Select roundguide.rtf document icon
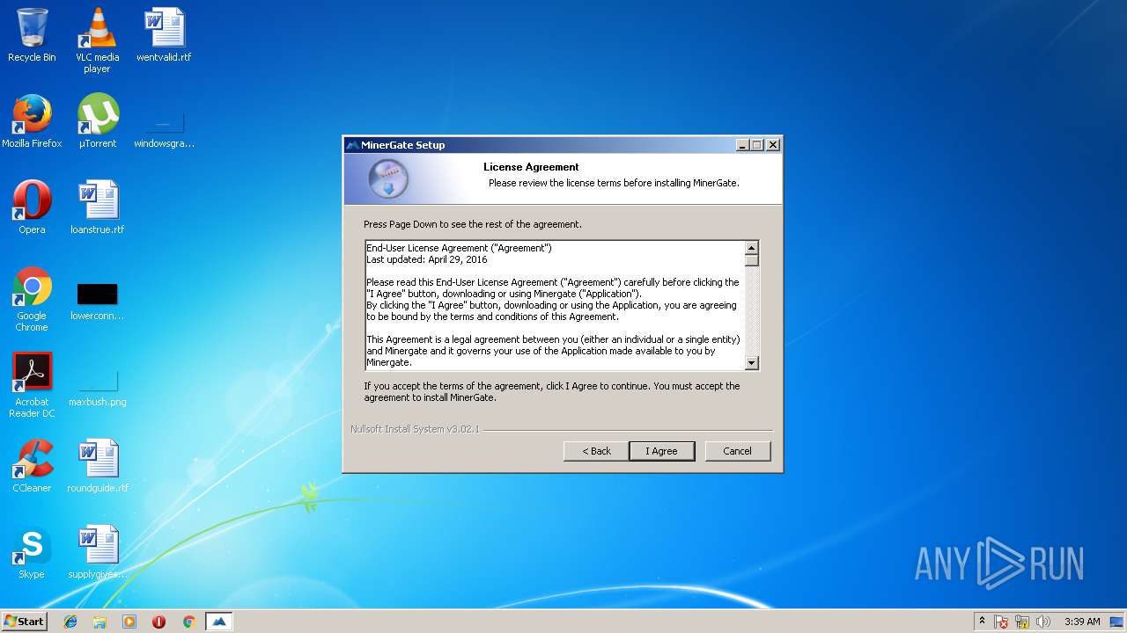This screenshot has width=1127, height=633. click(x=97, y=466)
